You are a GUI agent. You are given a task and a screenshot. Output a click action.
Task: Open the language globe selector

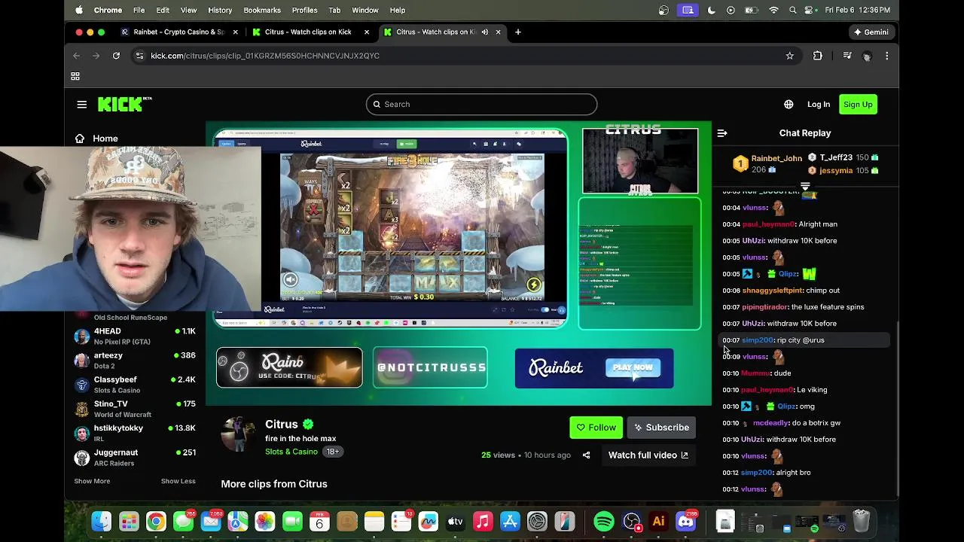tap(789, 105)
